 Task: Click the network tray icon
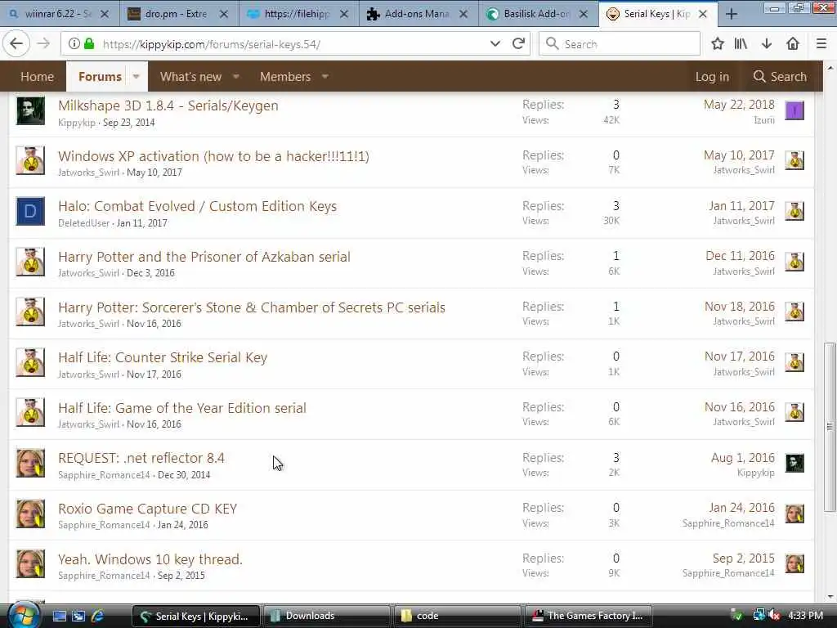click(x=759, y=616)
